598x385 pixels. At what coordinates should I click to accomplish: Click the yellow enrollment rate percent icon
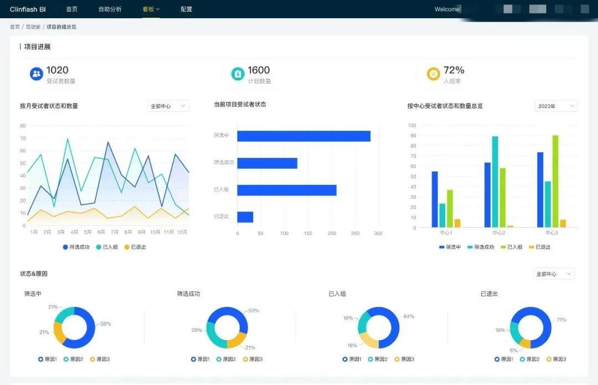pyautogui.click(x=433, y=74)
